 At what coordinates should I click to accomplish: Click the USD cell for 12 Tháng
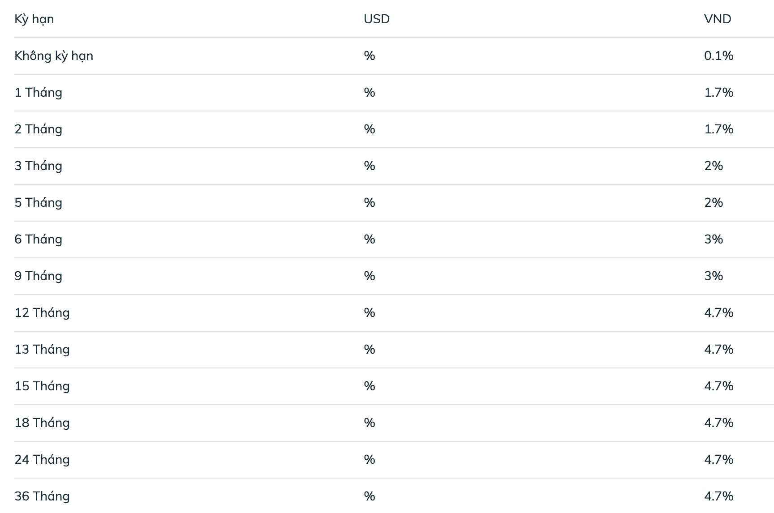pyautogui.click(x=370, y=312)
